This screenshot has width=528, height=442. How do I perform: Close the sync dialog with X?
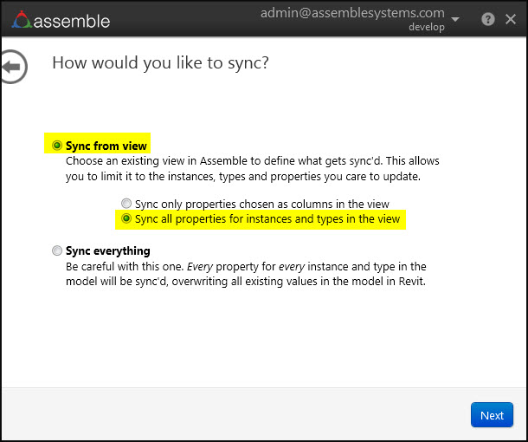[511, 18]
